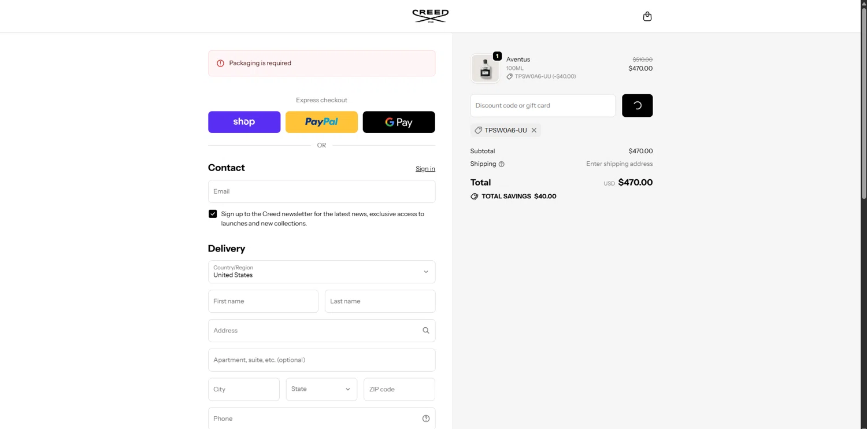Screen dimensions: 867x429
Task: Click the Contact section heading
Action: (227, 168)
